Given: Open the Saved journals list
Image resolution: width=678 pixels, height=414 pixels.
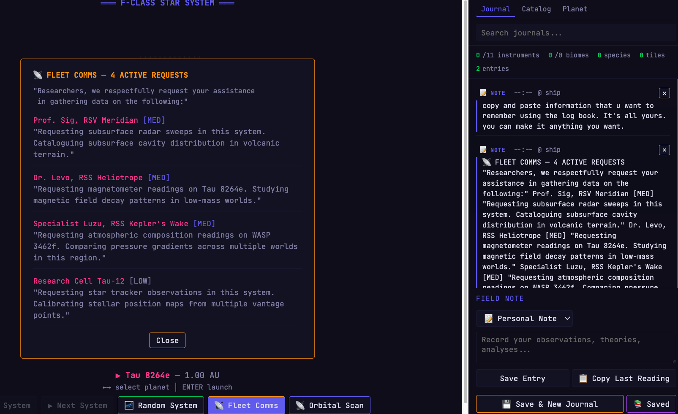Looking at the screenshot, I should click(x=651, y=404).
